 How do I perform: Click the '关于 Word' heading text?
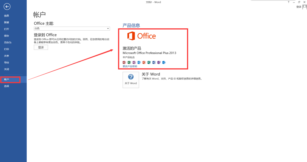(151, 74)
